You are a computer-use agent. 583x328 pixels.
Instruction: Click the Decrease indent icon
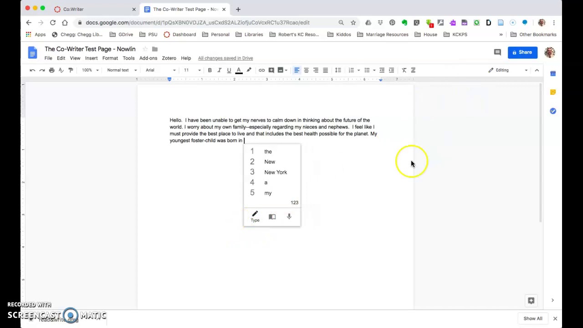tap(382, 70)
